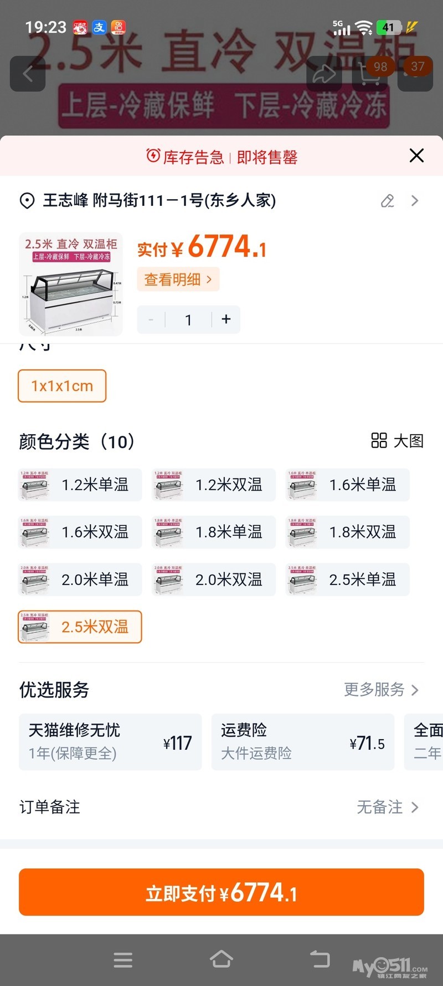
Task: Open 查看明细 price breakdown
Action: click(178, 279)
